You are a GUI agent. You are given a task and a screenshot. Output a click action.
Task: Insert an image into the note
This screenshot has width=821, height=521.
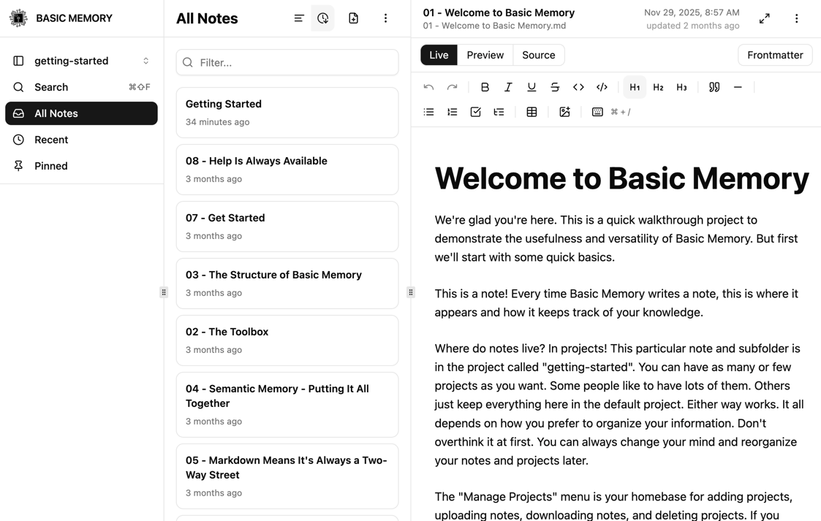[564, 112]
